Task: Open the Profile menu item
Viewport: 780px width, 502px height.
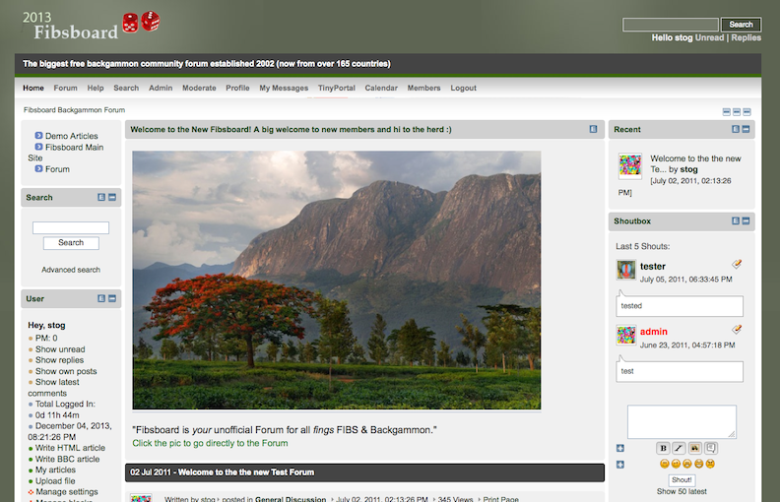Action: [237, 88]
